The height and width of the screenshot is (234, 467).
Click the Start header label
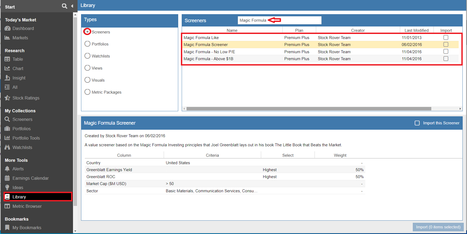coord(10,7)
